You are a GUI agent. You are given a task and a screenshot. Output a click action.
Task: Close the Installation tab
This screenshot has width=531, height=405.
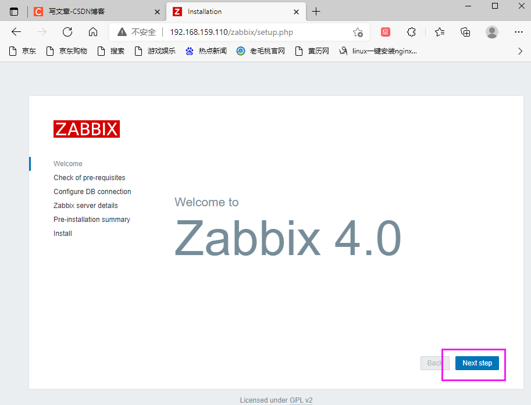[x=296, y=12]
